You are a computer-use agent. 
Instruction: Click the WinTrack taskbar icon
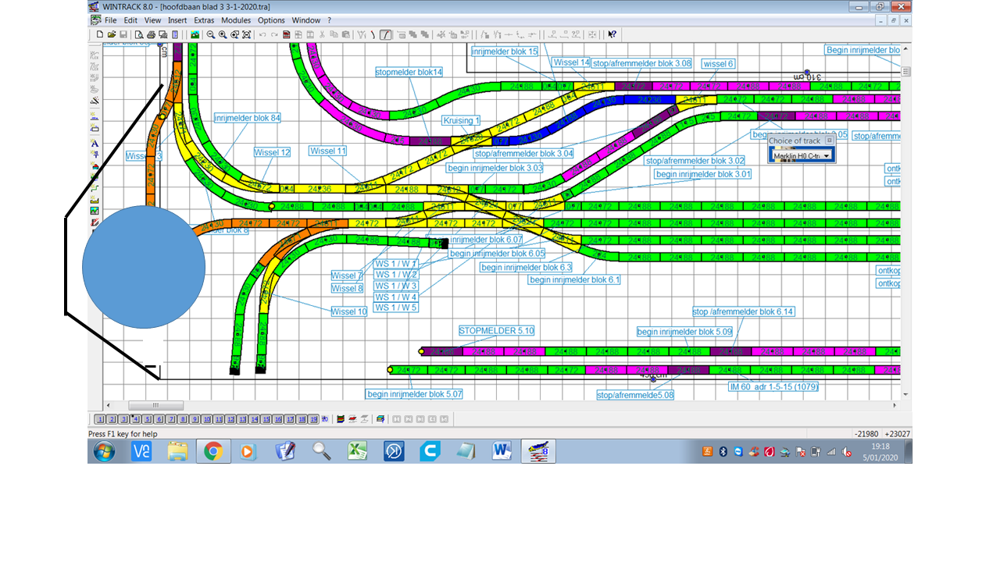[x=539, y=451]
